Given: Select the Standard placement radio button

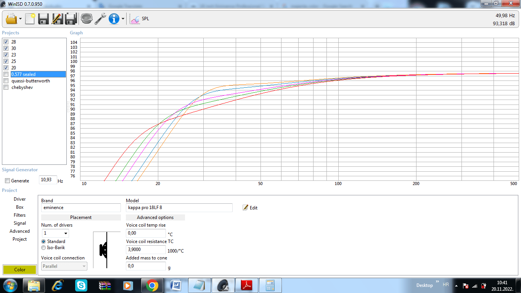Looking at the screenshot, I should (43, 241).
